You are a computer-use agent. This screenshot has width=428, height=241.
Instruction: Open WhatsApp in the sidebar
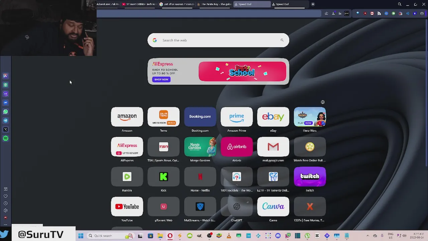5,112
